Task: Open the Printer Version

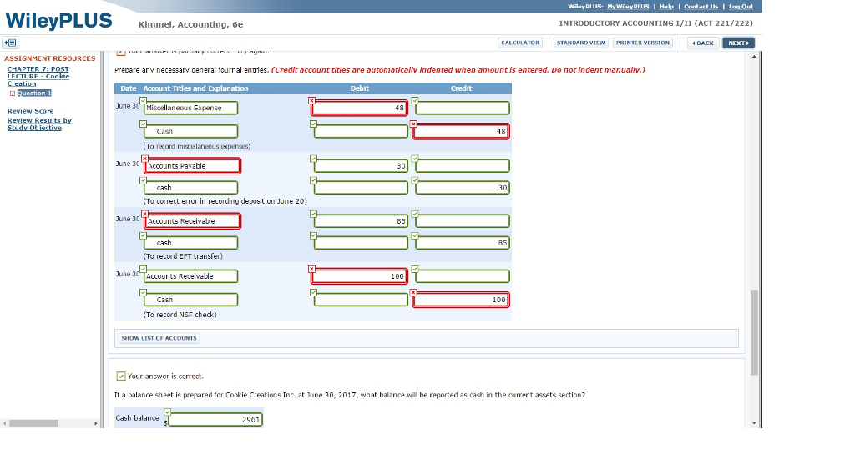Action: [642, 43]
